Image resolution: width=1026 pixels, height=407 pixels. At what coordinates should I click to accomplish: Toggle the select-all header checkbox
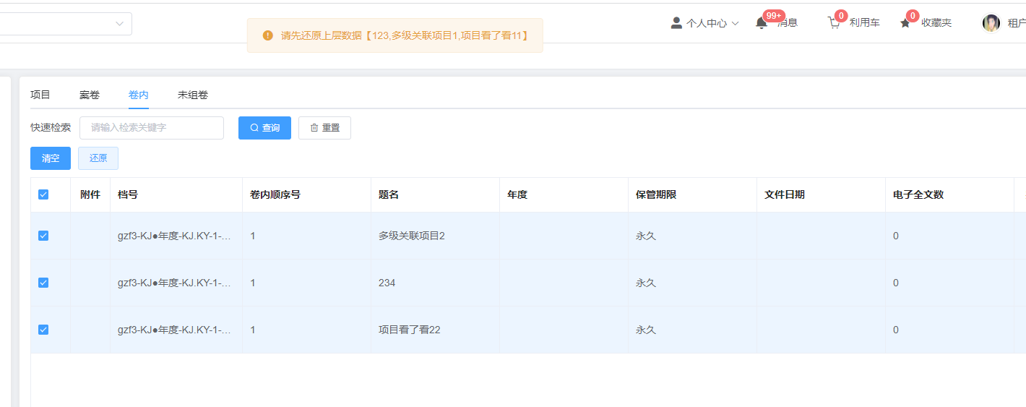[43, 194]
